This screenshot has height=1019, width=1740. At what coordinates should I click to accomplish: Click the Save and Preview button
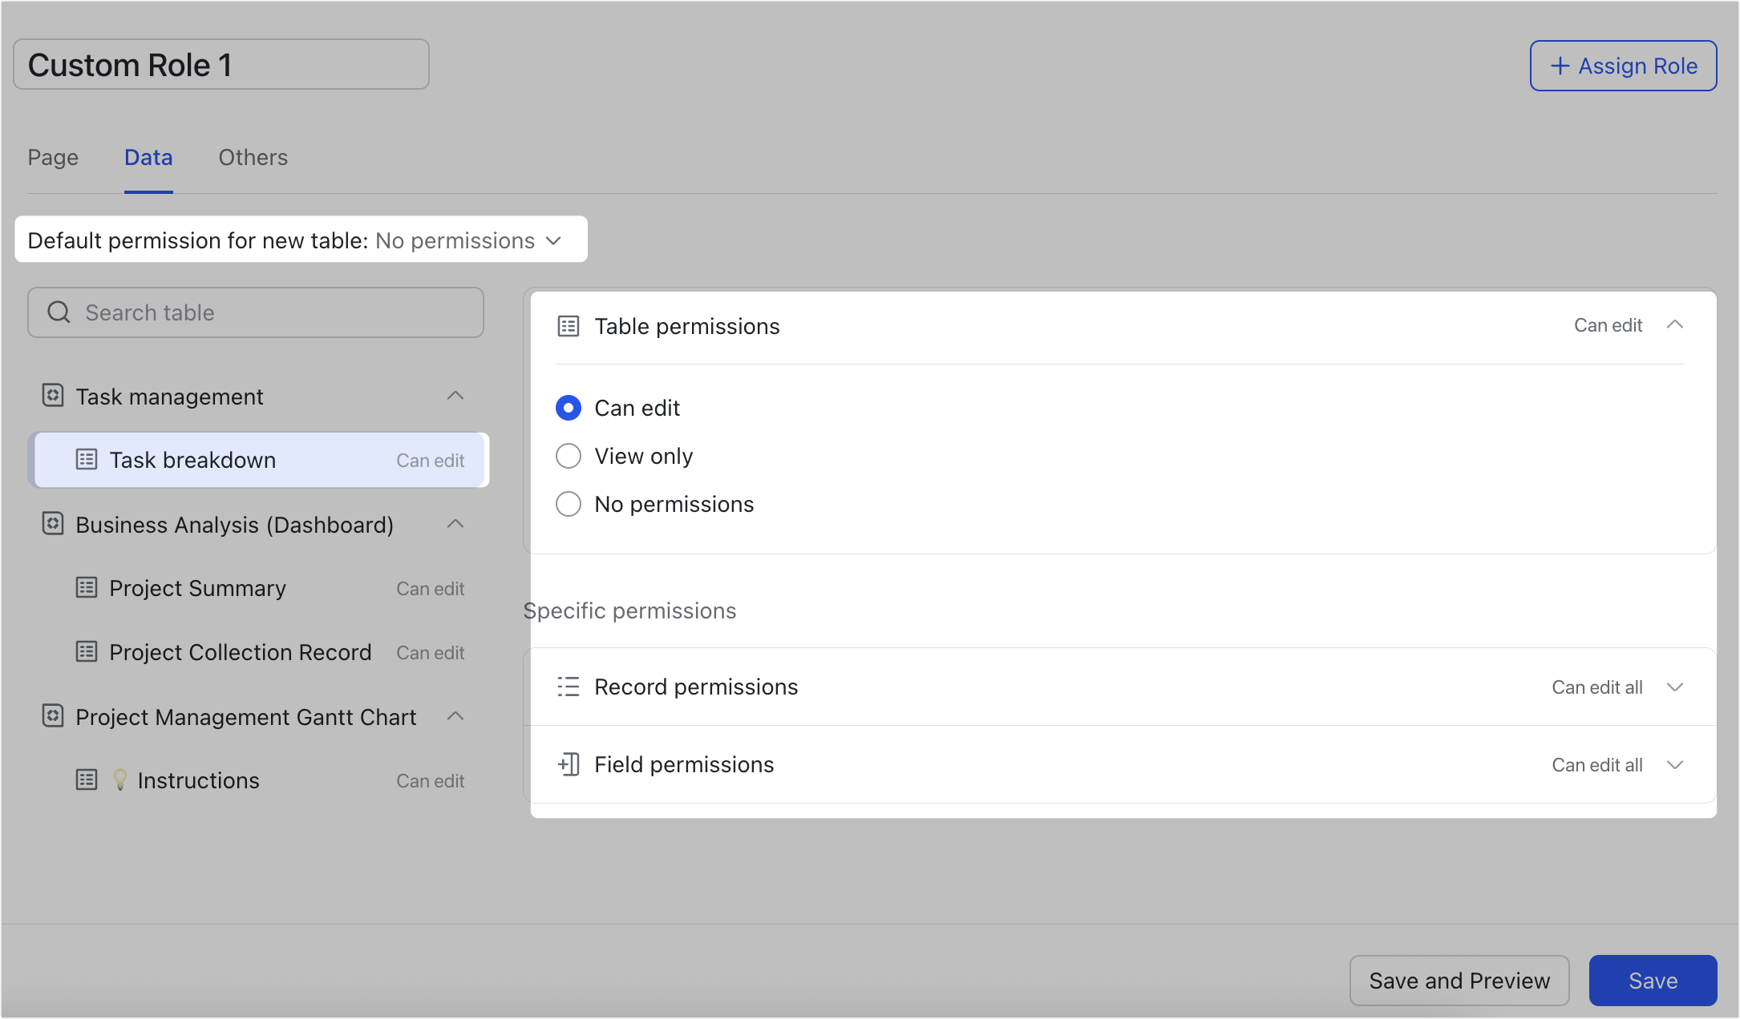pyautogui.click(x=1459, y=981)
